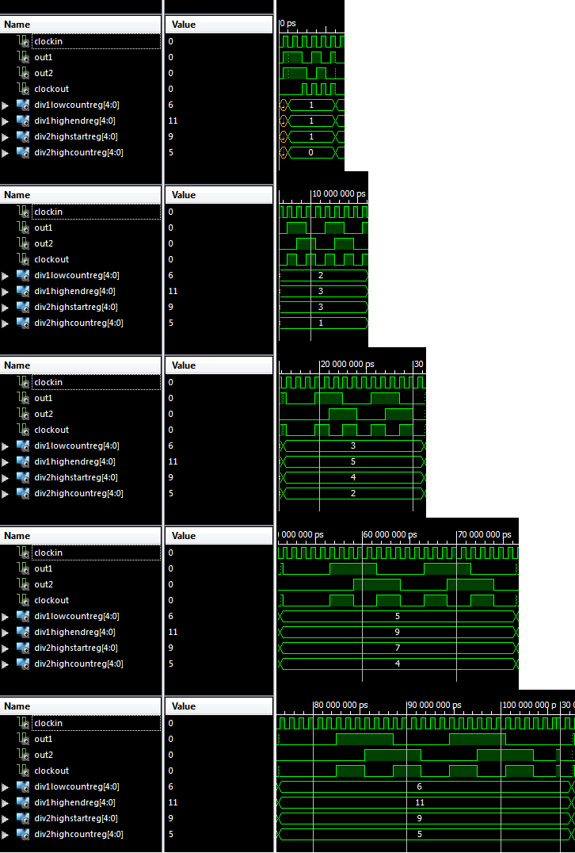Click the div1highendreg bus value 11 in the bottom waveform
Screen dimensions: 575x853
click(421, 802)
